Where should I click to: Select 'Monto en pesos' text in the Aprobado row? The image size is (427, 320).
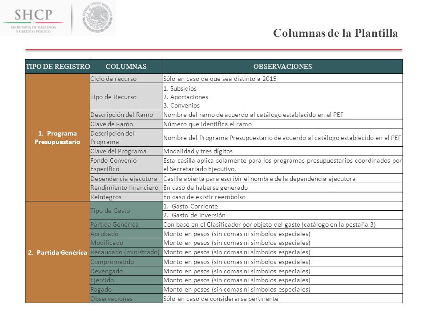(x=237, y=233)
